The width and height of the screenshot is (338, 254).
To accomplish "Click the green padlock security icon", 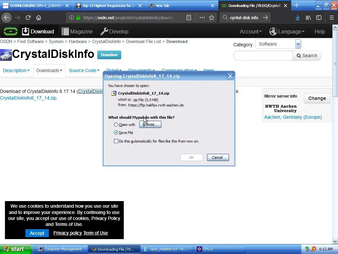I will [79, 18].
